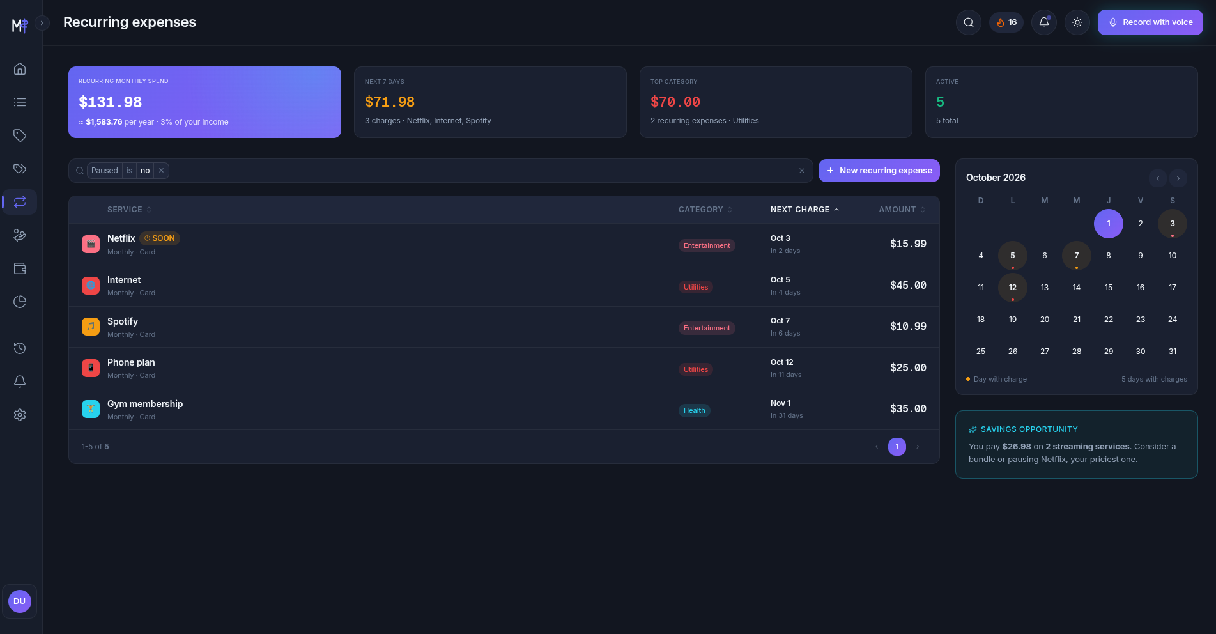Open the Phone plan row

[504, 368]
